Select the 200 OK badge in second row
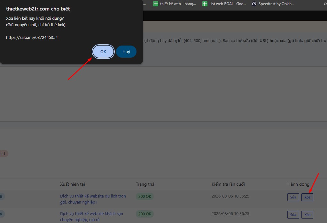The width and height of the screenshot is (327, 223). point(145,214)
